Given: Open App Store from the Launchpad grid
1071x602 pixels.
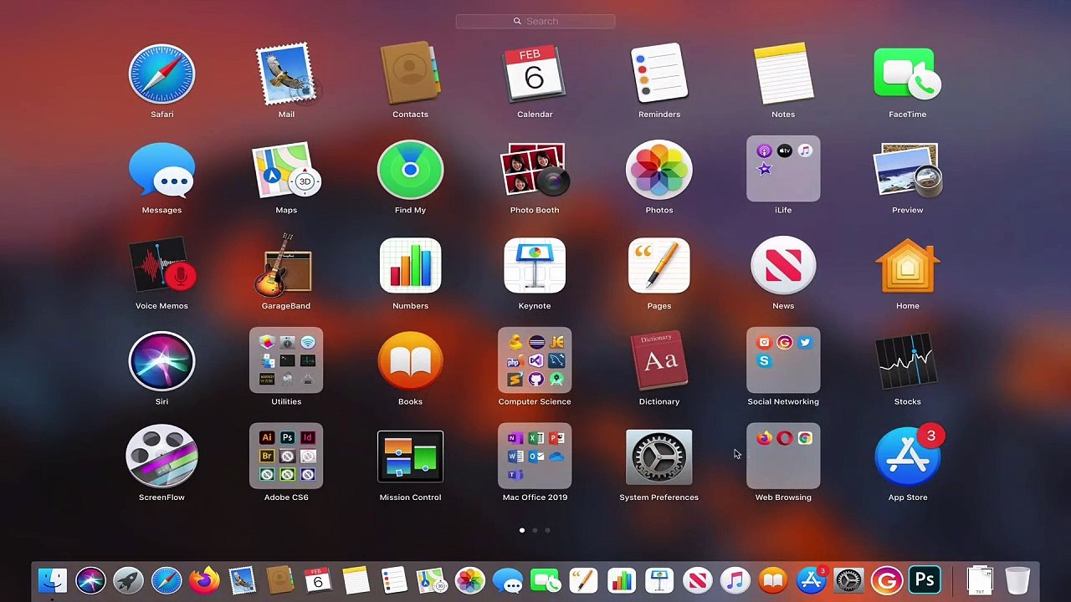Looking at the screenshot, I should click(x=907, y=458).
